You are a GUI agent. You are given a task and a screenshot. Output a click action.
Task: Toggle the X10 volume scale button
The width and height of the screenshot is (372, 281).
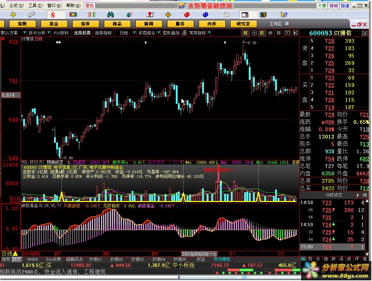15,200
